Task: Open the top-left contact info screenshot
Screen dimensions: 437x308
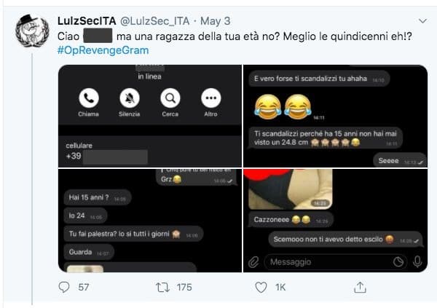Action: (149, 115)
